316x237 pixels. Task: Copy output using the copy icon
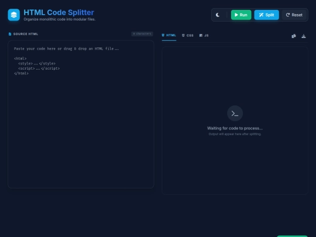294,36
